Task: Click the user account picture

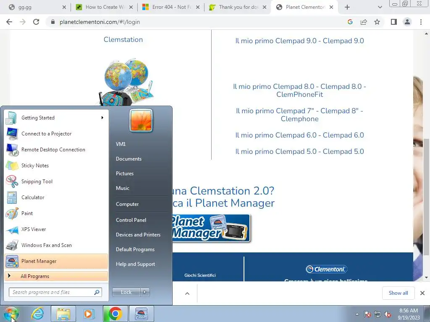Action: coord(141,120)
